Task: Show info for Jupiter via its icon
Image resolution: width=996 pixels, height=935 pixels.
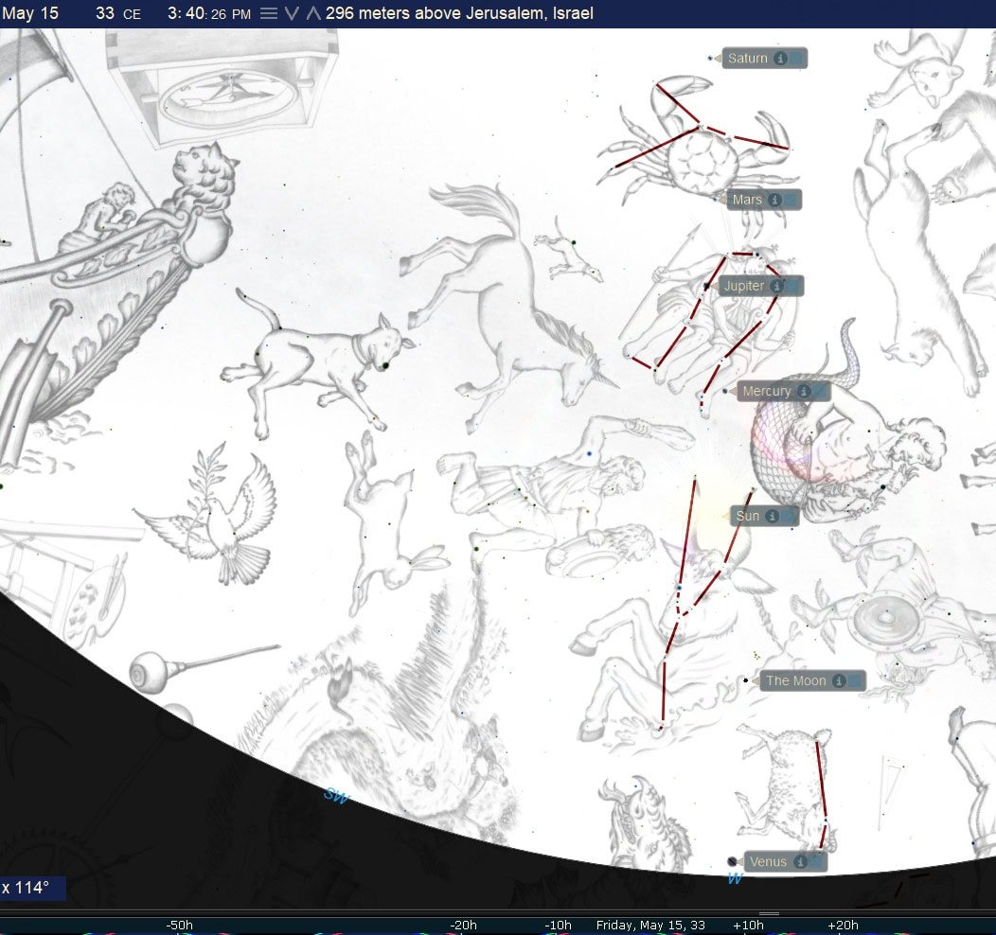Action: 776,286
